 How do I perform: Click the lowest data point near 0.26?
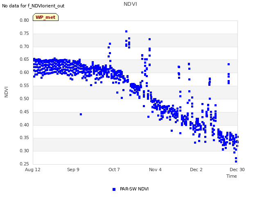(x=236, y=161)
